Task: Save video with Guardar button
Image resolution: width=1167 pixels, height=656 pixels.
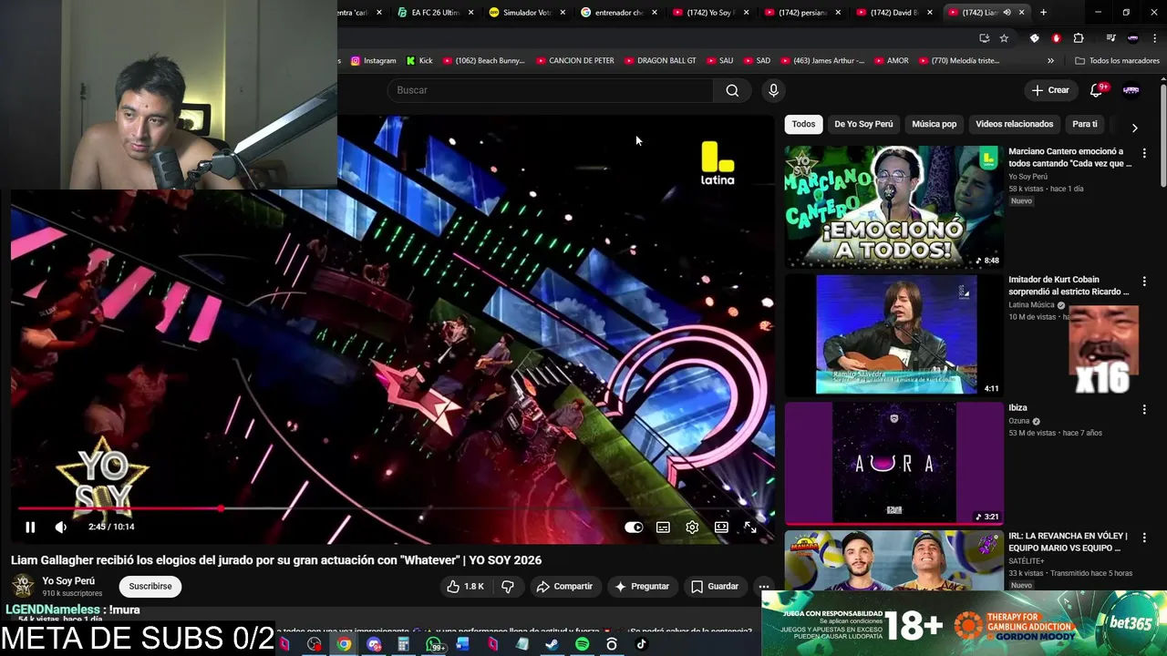Action: [x=715, y=586]
